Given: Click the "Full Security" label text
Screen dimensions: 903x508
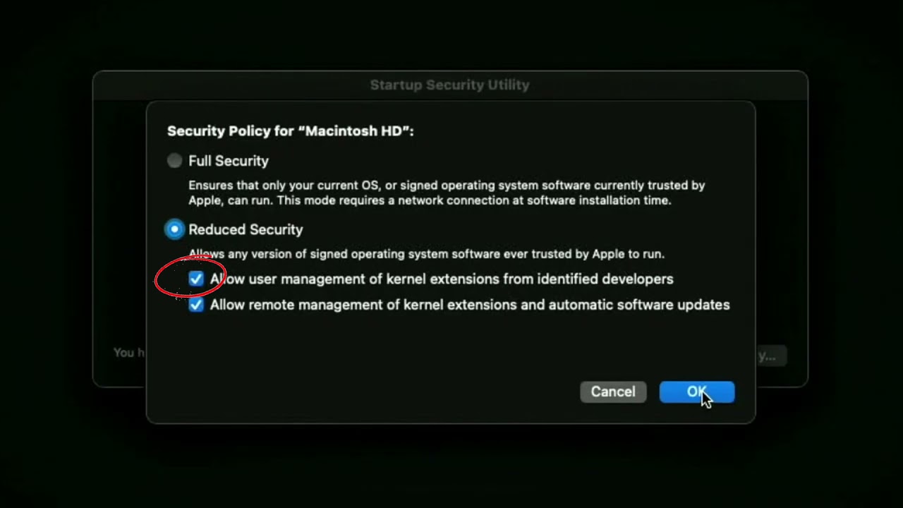Looking at the screenshot, I should (229, 161).
